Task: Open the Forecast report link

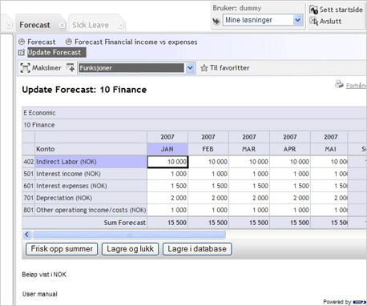Action: coord(41,42)
